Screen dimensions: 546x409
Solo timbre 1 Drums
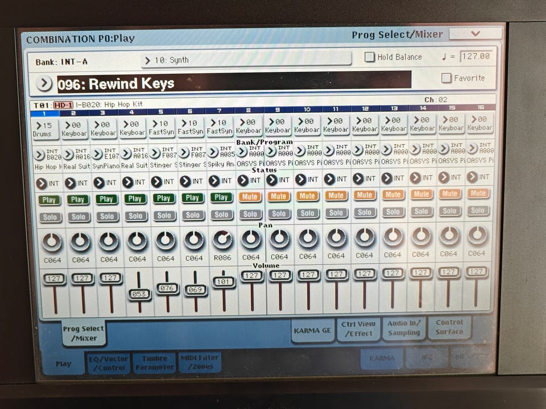point(50,218)
